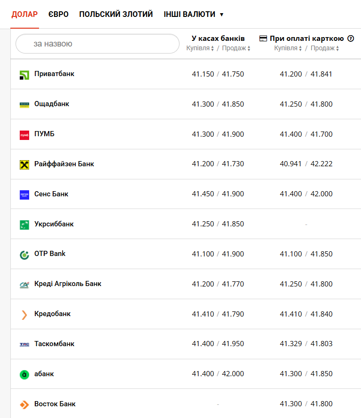Image resolution: width=361 pixels, height=418 pixels.
Task: Click Ощадбанк card rate 41.250 / 41.800
Action: click(306, 104)
